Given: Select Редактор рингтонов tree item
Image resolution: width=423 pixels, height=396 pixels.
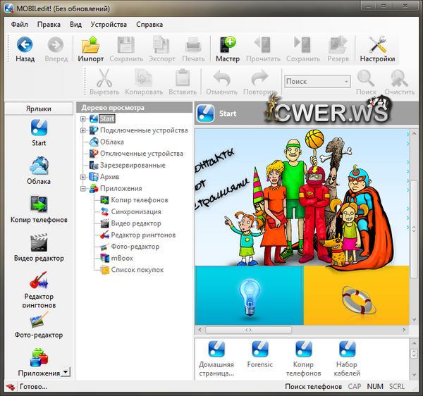Looking at the screenshot, I should tap(143, 235).
